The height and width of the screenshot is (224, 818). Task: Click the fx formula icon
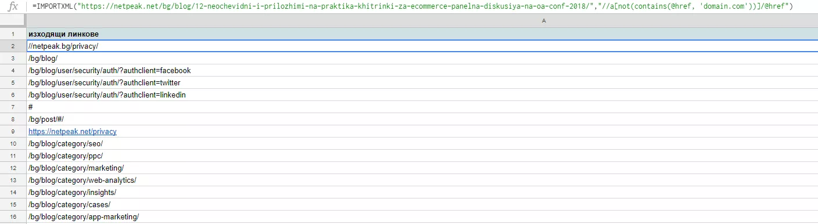[x=12, y=6]
